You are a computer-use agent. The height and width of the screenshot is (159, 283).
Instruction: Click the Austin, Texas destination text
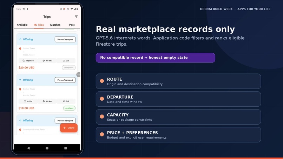(29, 95)
